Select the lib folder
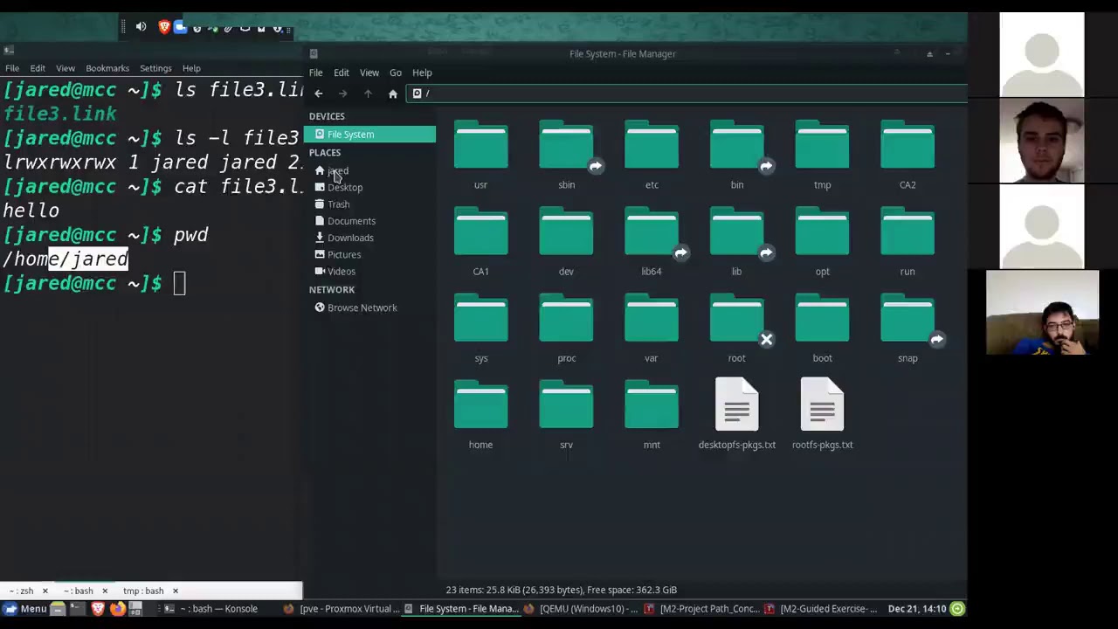 point(737,241)
